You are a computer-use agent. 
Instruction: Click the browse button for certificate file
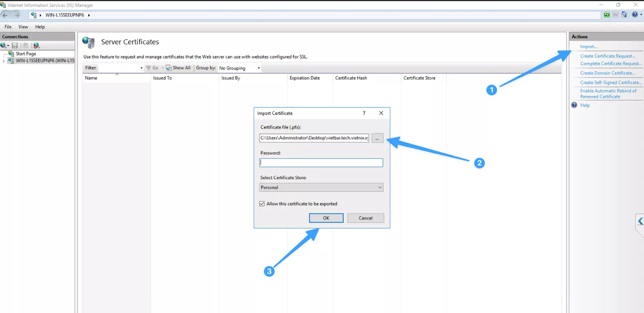click(x=377, y=138)
